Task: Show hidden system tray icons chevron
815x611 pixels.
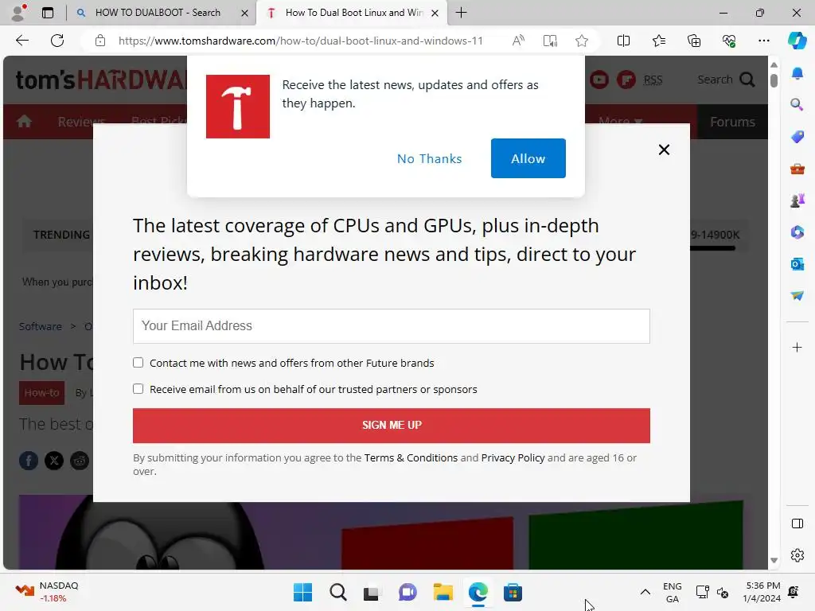Action: (645, 592)
